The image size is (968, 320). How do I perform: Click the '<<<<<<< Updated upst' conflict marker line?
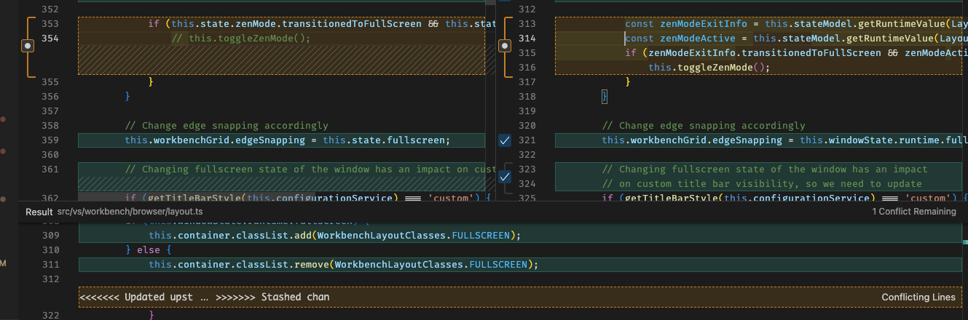pyautogui.click(x=136, y=297)
